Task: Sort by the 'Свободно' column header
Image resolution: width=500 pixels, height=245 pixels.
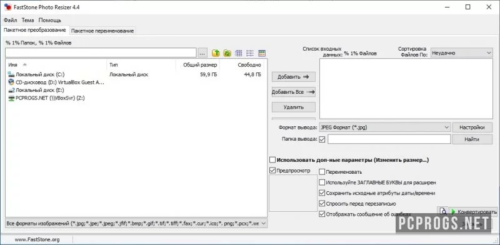Action: point(242,65)
